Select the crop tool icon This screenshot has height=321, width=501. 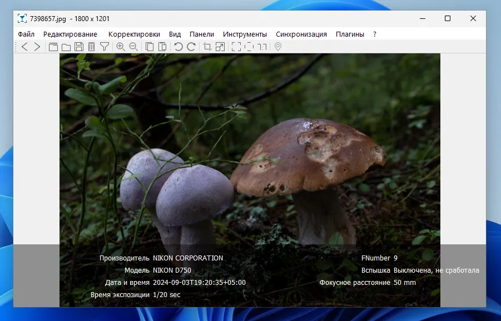pos(207,47)
